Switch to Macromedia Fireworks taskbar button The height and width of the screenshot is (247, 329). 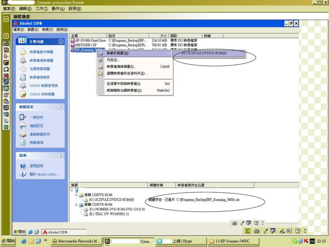point(76,241)
